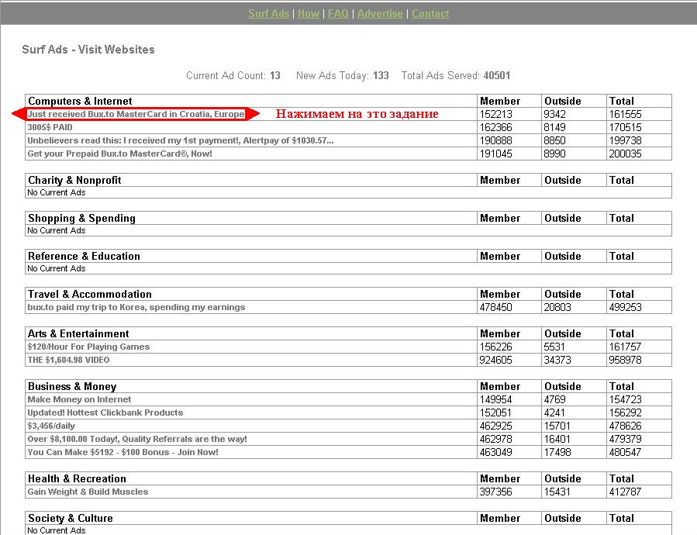The width and height of the screenshot is (697, 535).
Task: Click total 199738 in Unbelievers row
Action: pyautogui.click(x=626, y=140)
